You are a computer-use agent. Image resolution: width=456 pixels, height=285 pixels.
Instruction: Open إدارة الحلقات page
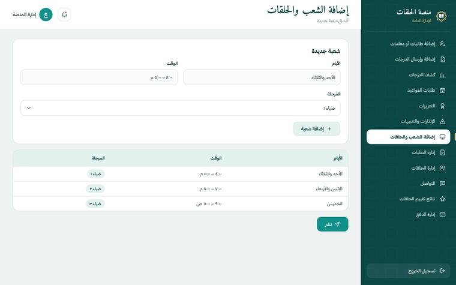409,168
